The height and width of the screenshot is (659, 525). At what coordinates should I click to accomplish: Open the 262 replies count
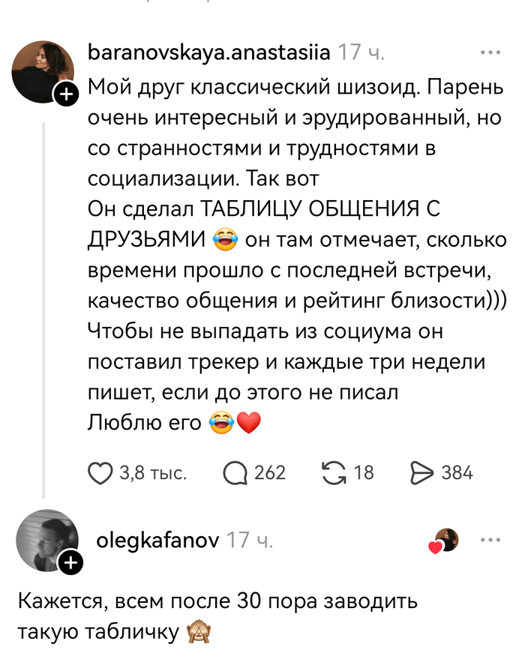point(270,472)
